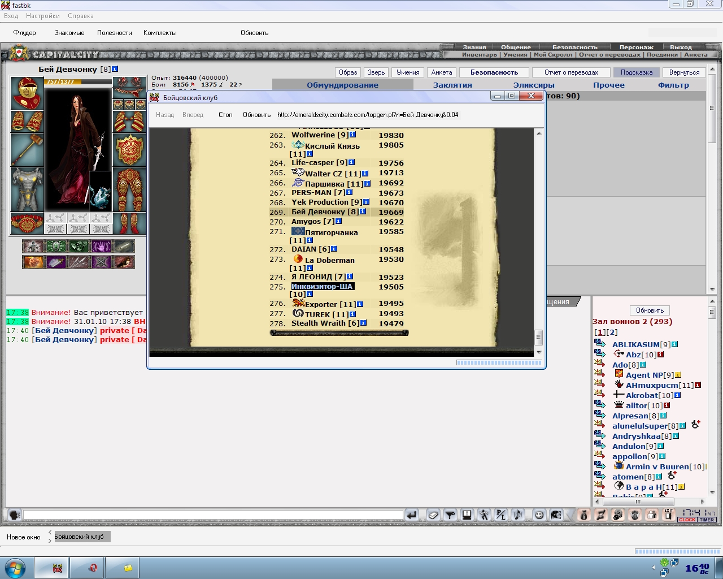The height and width of the screenshot is (579, 723).
Task: Select the gold helmet equipment slot
Action: pos(27,94)
